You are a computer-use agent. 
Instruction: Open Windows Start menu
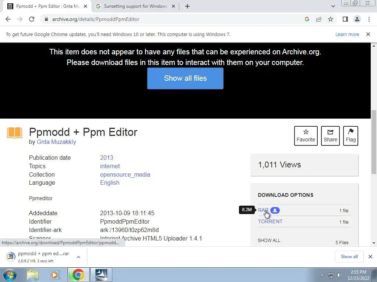10,275
